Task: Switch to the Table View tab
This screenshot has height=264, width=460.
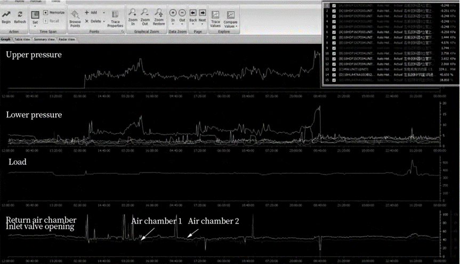Action: click(x=22, y=39)
